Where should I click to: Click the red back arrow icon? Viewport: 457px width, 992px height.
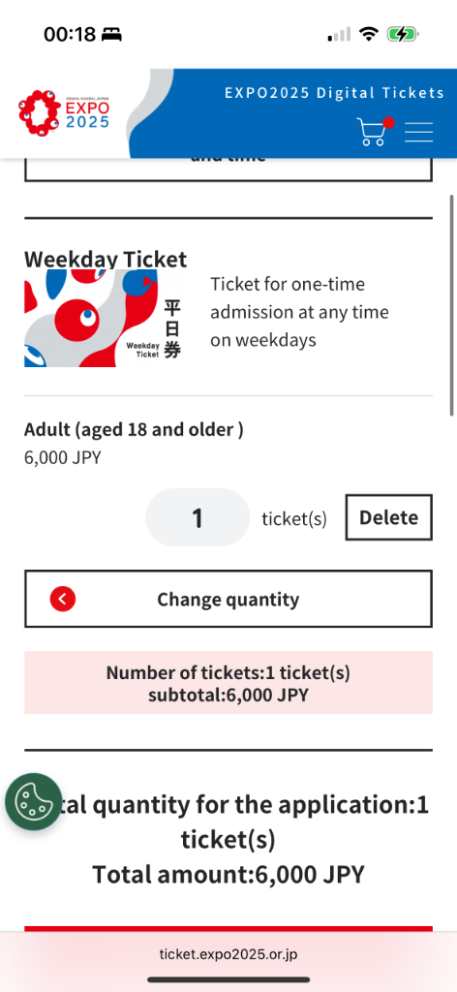point(63,599)
